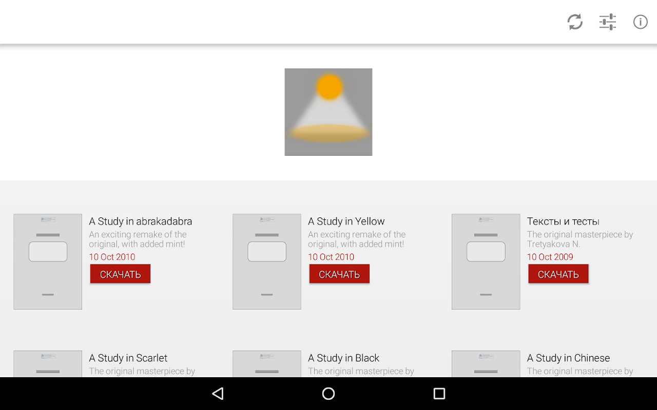Select title A Study in Scarlet

click(128, 358)
